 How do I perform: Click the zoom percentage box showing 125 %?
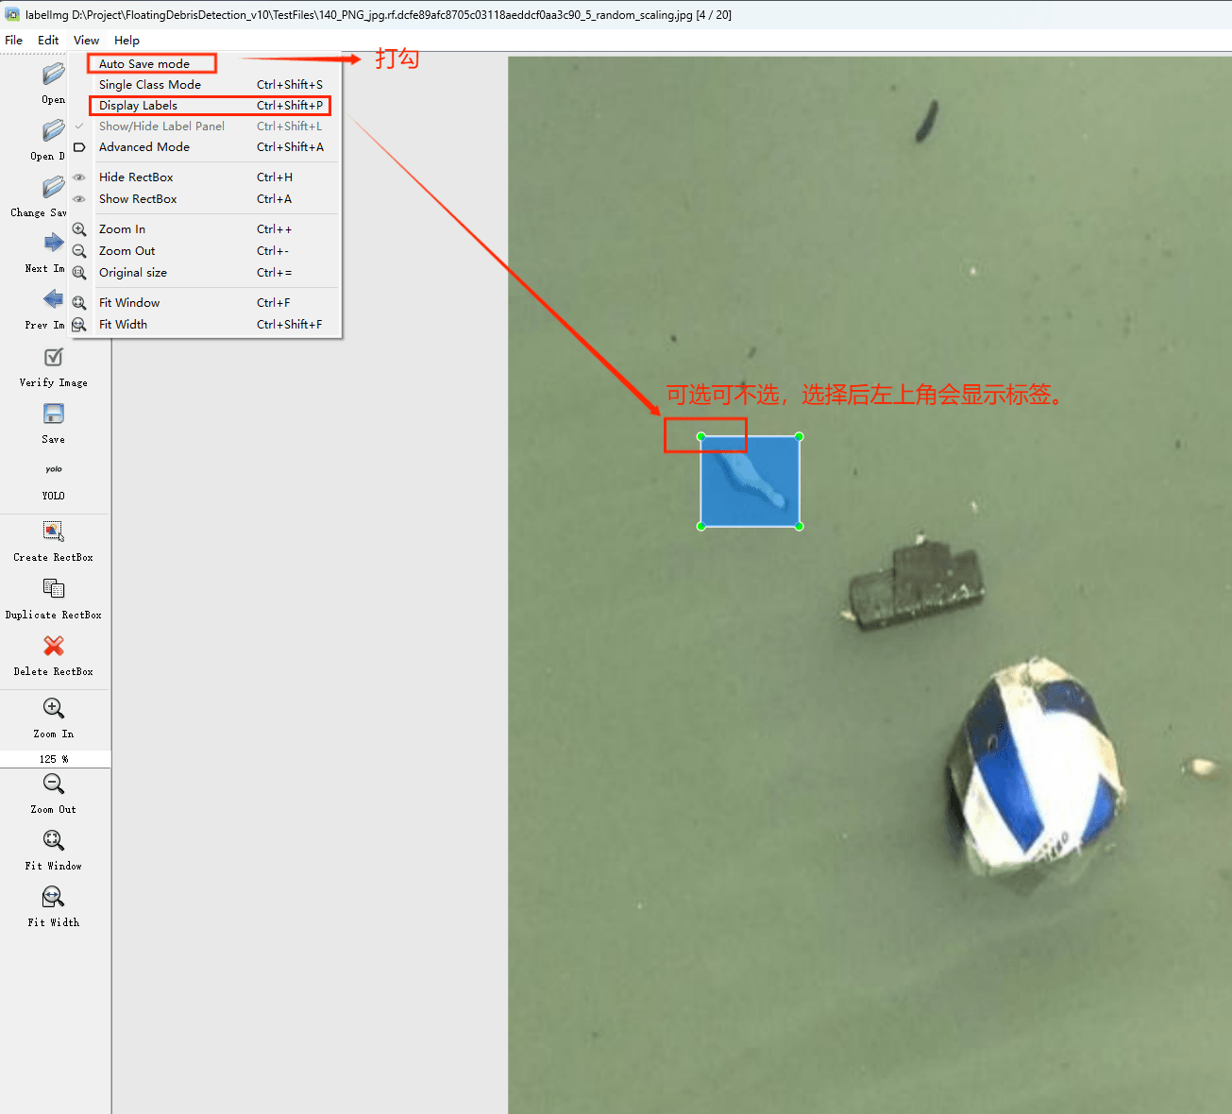55,759
